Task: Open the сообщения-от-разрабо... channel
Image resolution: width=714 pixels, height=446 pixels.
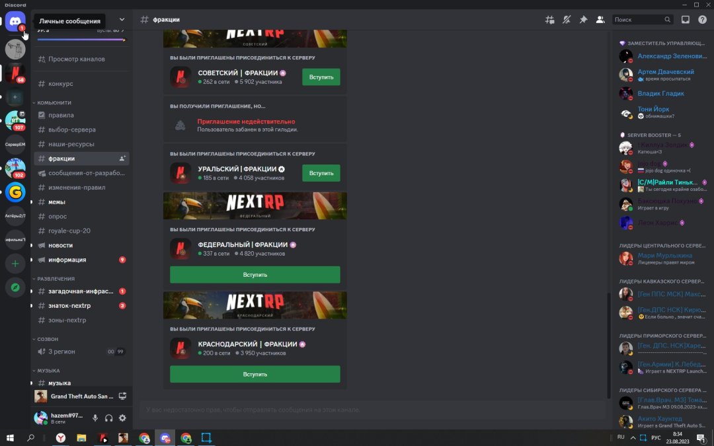Action: 81,173
